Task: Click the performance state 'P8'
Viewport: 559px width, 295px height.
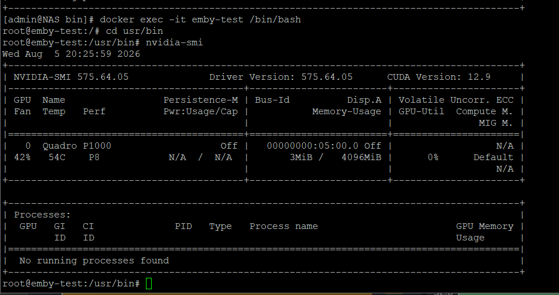Action: pyautogui.click(x=94, y=157)
